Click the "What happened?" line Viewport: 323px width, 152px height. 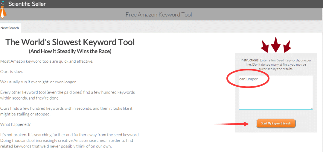tap(15, 124)
